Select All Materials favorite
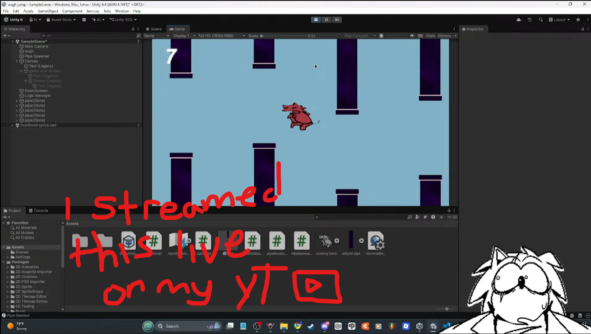The image size is (591, 334). click(26, 228)
